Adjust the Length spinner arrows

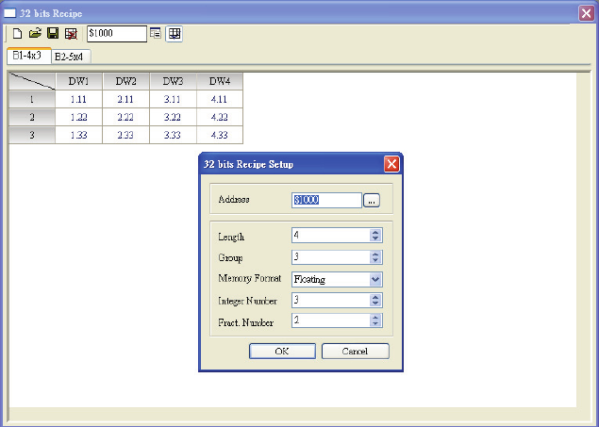(375, 236)
